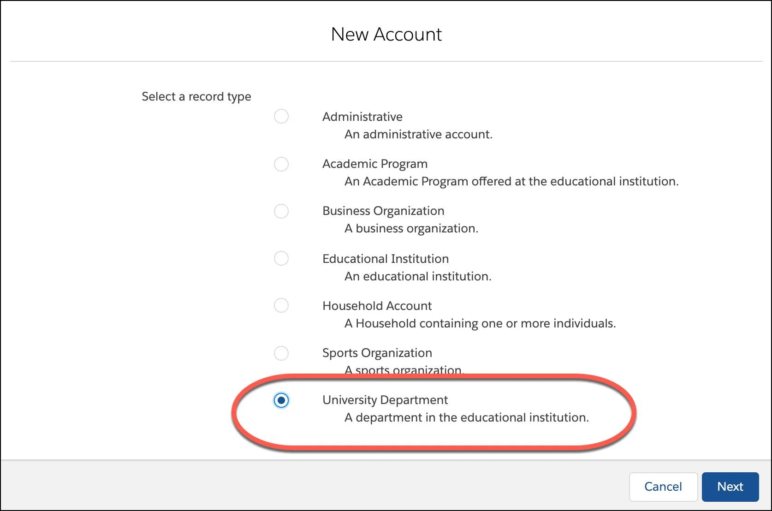The image size is (772, 511).
Task: Select the Administrative record type radio button
Action: pos(281,117)
